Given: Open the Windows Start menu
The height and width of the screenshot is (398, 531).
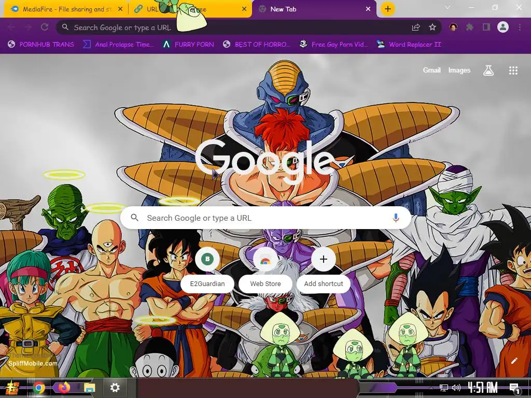Looking at the screenshot, I should click(x=12, y=388).
